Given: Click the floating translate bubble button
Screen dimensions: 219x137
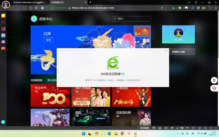Looking at the screenshot, I should 214,80.
